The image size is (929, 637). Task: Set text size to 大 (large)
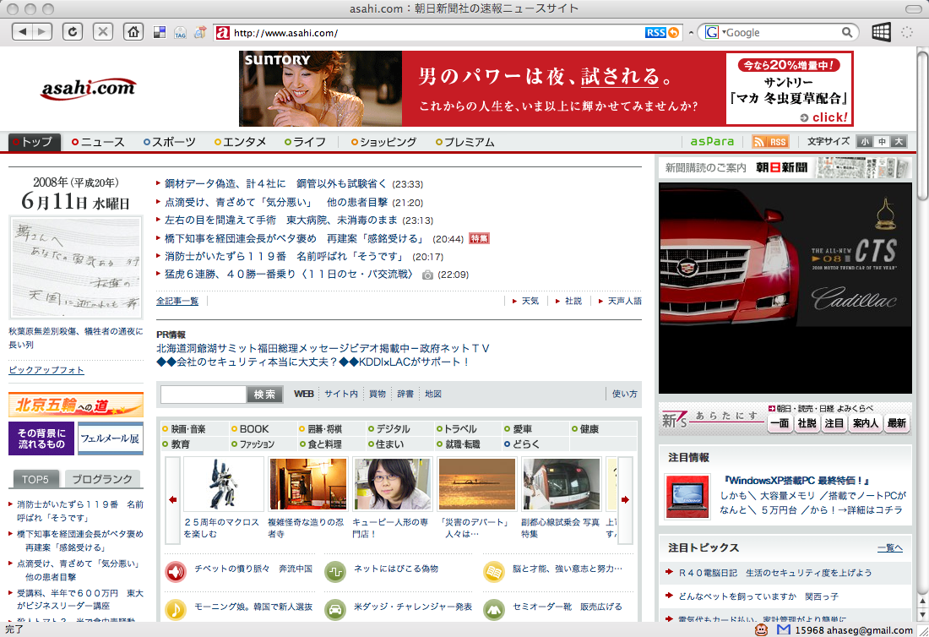[x=899, y=142]
